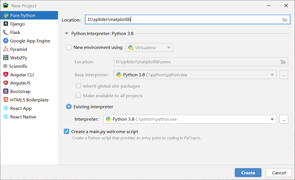Image resolution: width=295 pixels, height=180 pixels.
Task: Click the Flask horn icon
Action: coord(6,32)
